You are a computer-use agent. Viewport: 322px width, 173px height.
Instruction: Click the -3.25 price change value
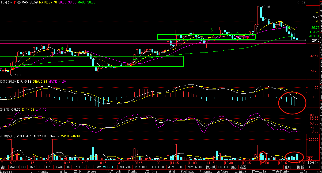click(x=314, y=32)
